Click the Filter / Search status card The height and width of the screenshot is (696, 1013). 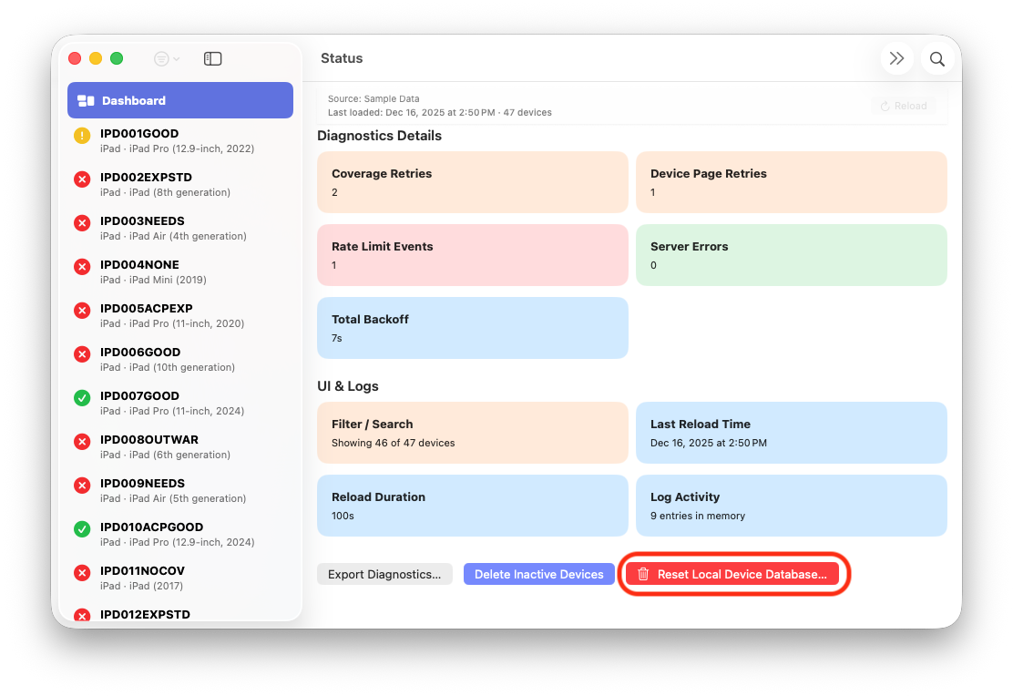pyautogui.click(x=472, y=433)
